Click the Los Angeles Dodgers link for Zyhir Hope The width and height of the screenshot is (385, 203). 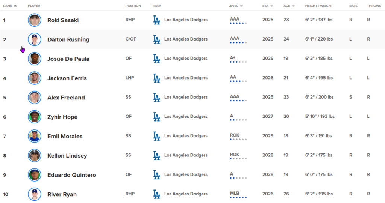pyautogui.click(x=185, y=117)
